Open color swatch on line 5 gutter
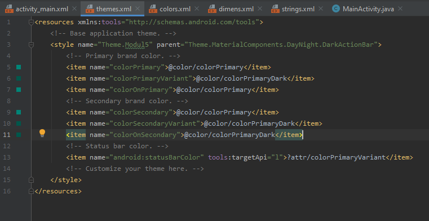The width and height of the screenshot is (429, 221). coord(19,67)
